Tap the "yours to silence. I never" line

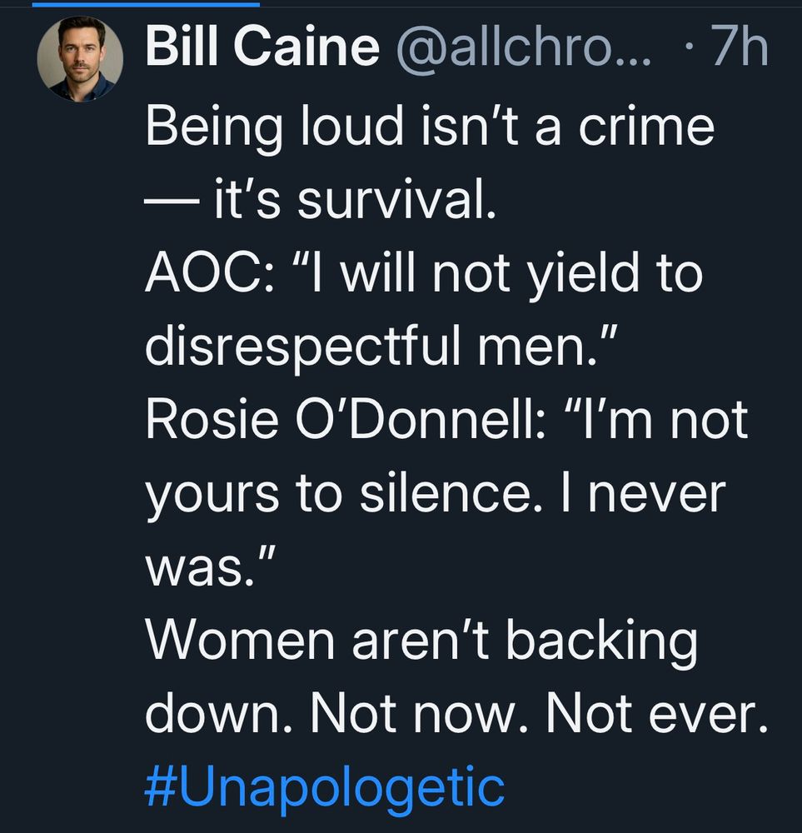coord(435,495)
